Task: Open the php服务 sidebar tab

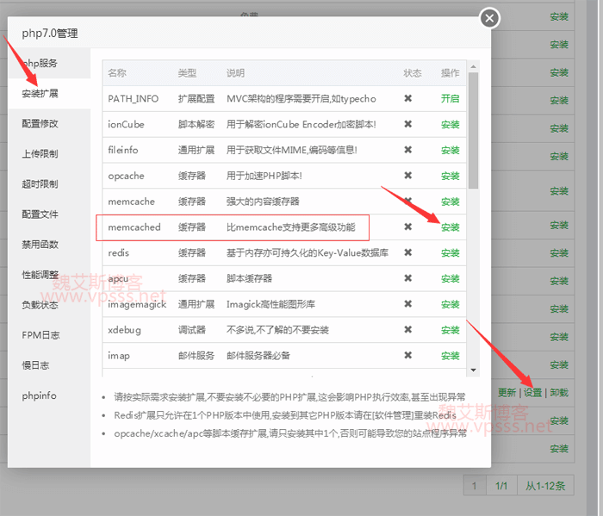Action: pos(40,63)
